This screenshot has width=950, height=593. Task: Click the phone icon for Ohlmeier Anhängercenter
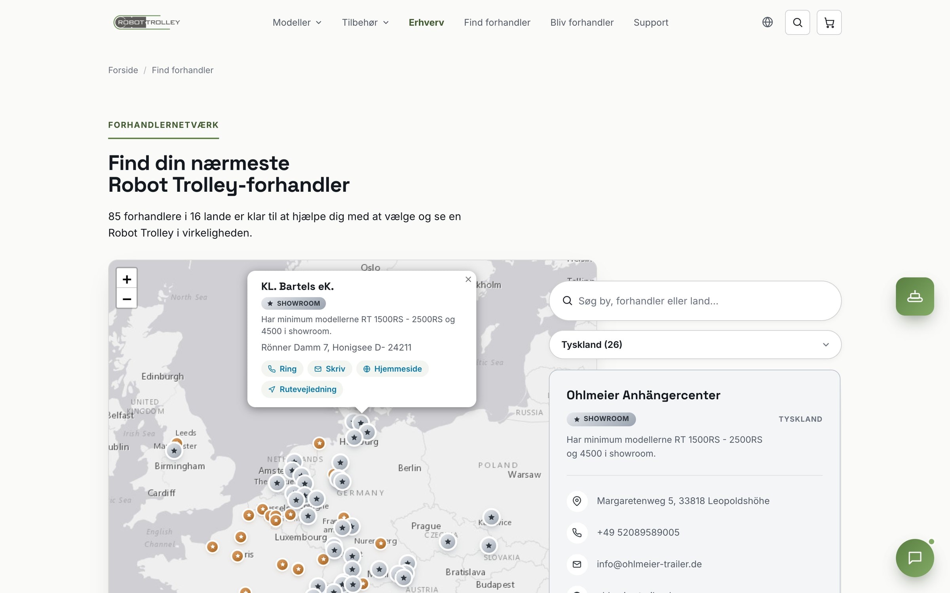click(577, 533)
